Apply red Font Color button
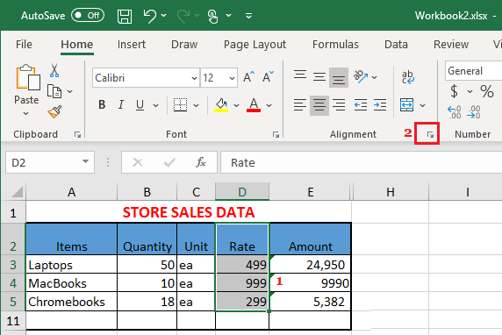The image size is (502, 335). 254,105
